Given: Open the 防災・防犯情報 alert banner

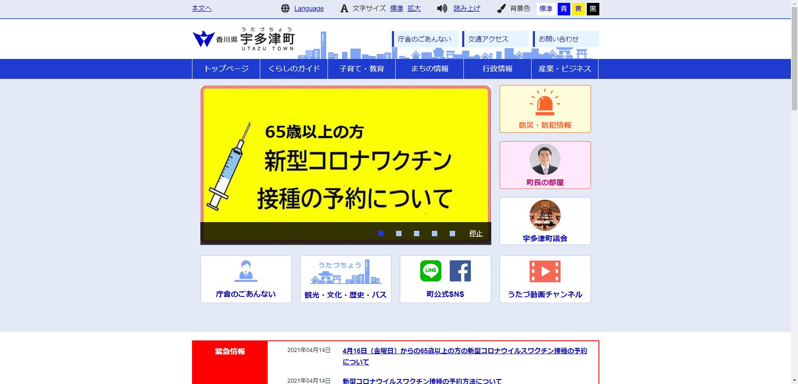Looking at the screenshot, I should 545,109.
